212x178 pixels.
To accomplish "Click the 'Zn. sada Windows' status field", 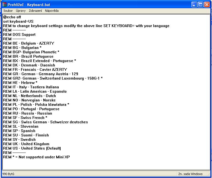I will tap(190, 174).
